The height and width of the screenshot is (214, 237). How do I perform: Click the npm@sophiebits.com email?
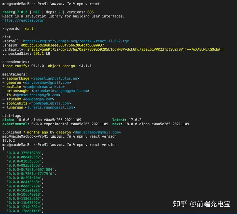pos(50,103)
